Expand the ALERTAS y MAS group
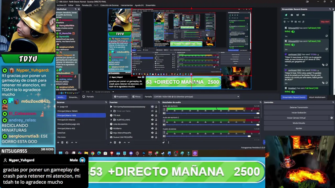 tap(111, 120)
